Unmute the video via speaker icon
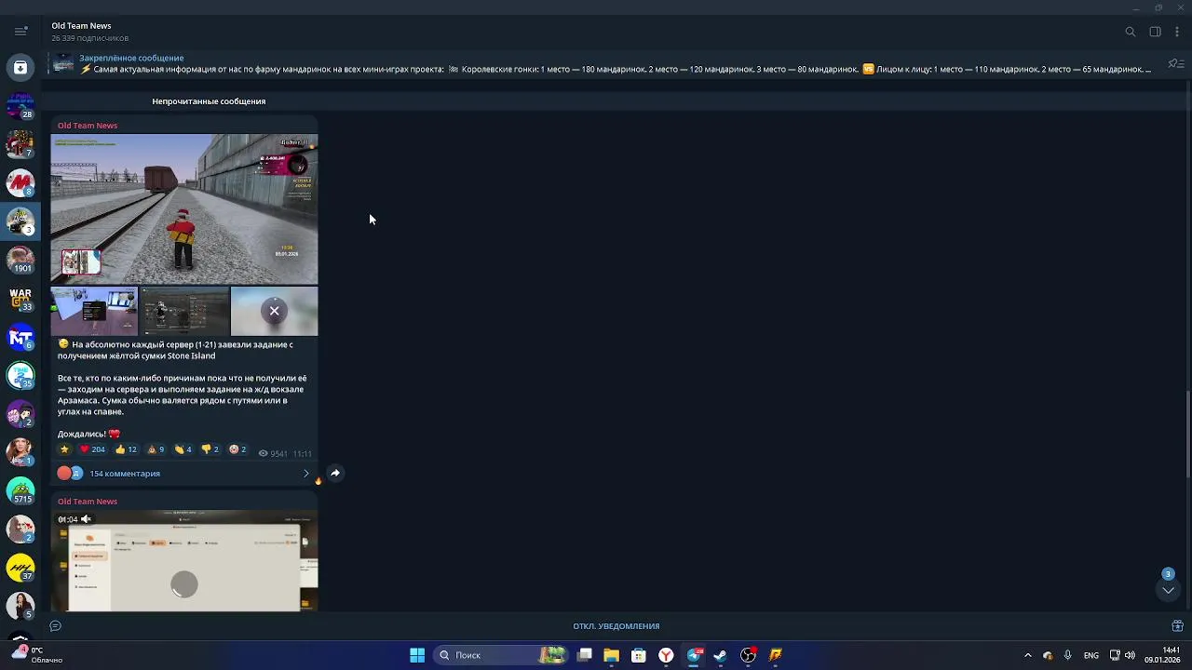 pos(86,519)
